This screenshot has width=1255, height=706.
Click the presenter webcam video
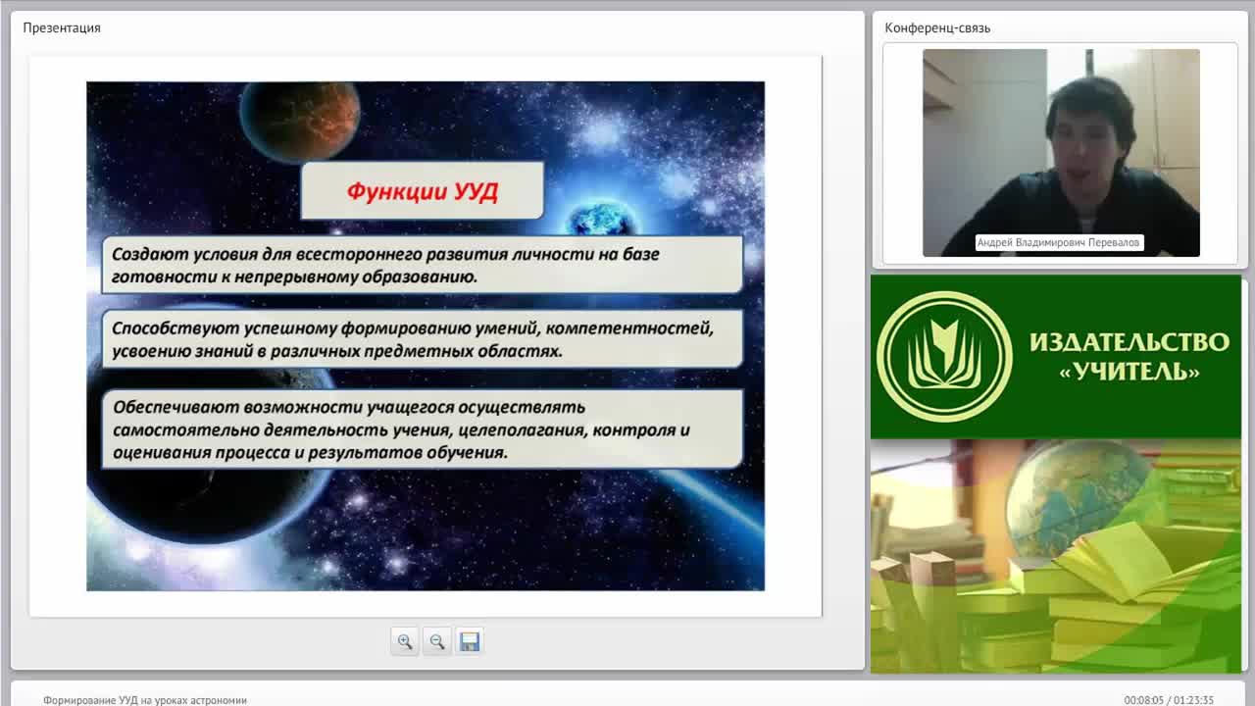click(1061, 153)
